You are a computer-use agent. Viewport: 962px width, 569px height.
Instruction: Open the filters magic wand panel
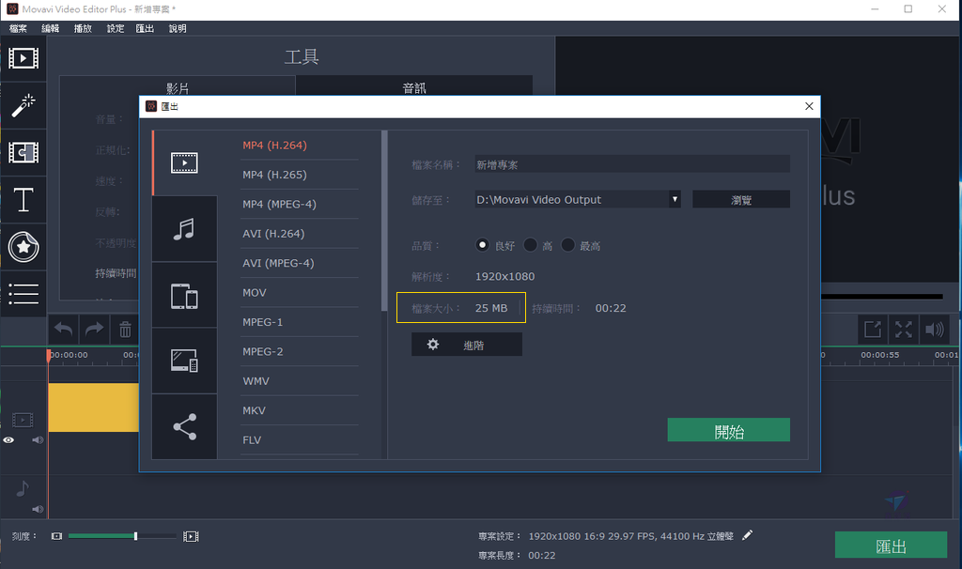[x=23, y=105]
